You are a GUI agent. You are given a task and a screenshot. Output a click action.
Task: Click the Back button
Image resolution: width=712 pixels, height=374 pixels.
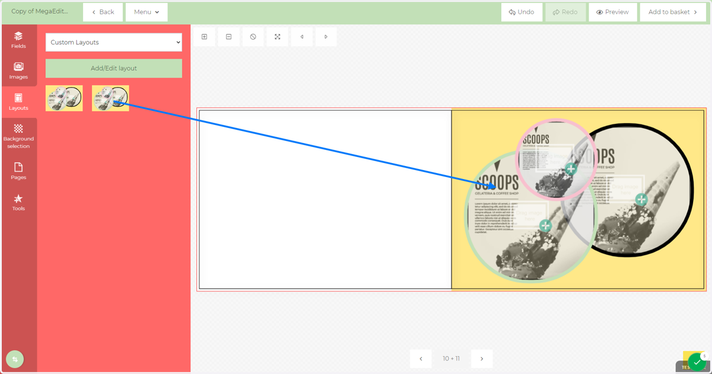click(x=103, y=12)
